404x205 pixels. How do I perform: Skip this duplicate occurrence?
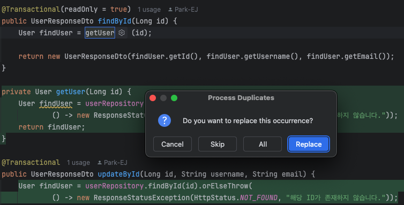[x=218, y=144]
